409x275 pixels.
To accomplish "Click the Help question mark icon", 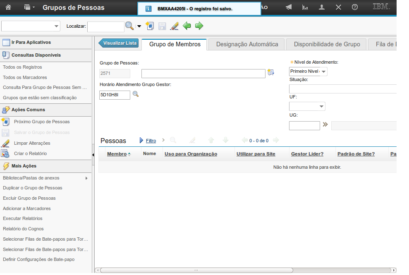I will (x=354, y=7).
